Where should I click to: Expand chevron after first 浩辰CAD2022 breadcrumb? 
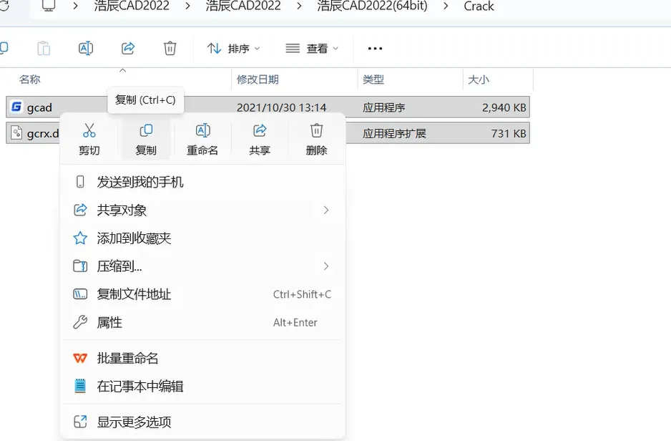187,6
